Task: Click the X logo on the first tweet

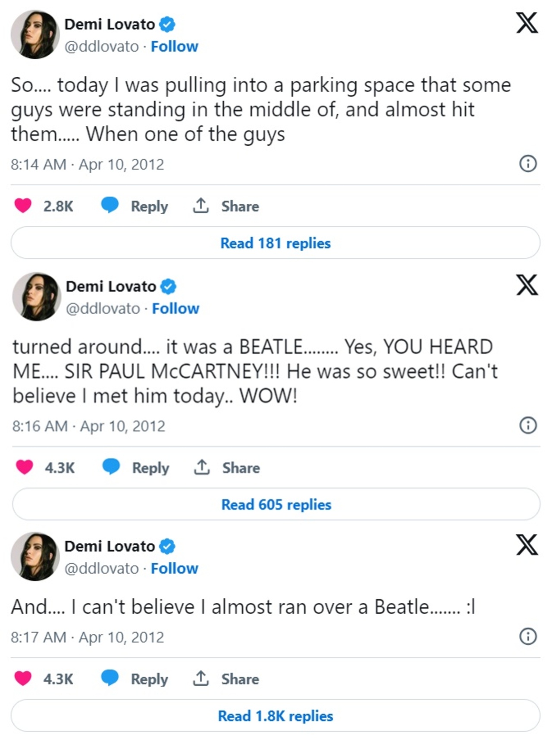Action: point(527,23)
